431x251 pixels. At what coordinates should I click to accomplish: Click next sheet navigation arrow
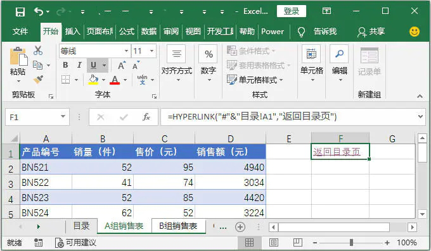(x=38, y=226)
